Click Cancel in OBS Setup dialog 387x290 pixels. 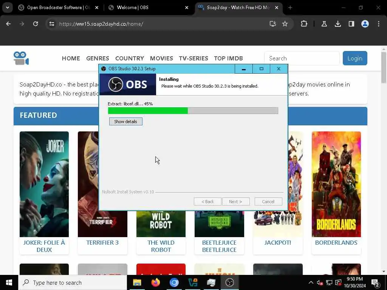(268, 202)
